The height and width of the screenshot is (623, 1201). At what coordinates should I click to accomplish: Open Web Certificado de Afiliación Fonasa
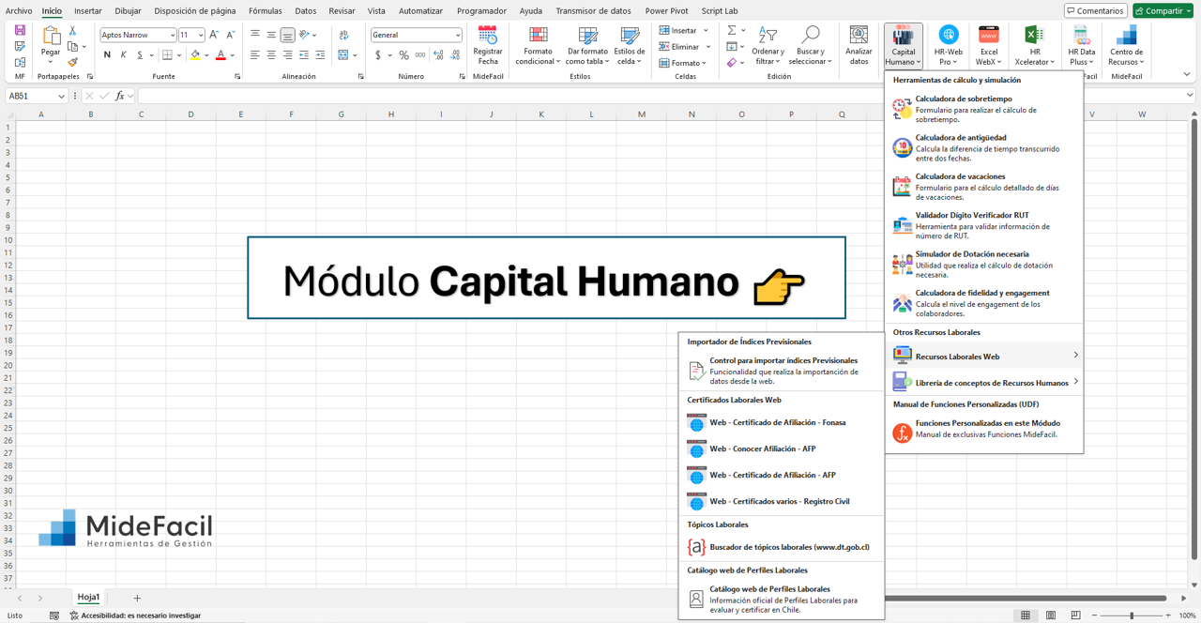pos(781,423)
